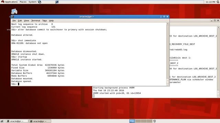Close the front oracle@pr terminal window
The width and height of the screenshot is (220, 123).
click(x=167, y=17)
